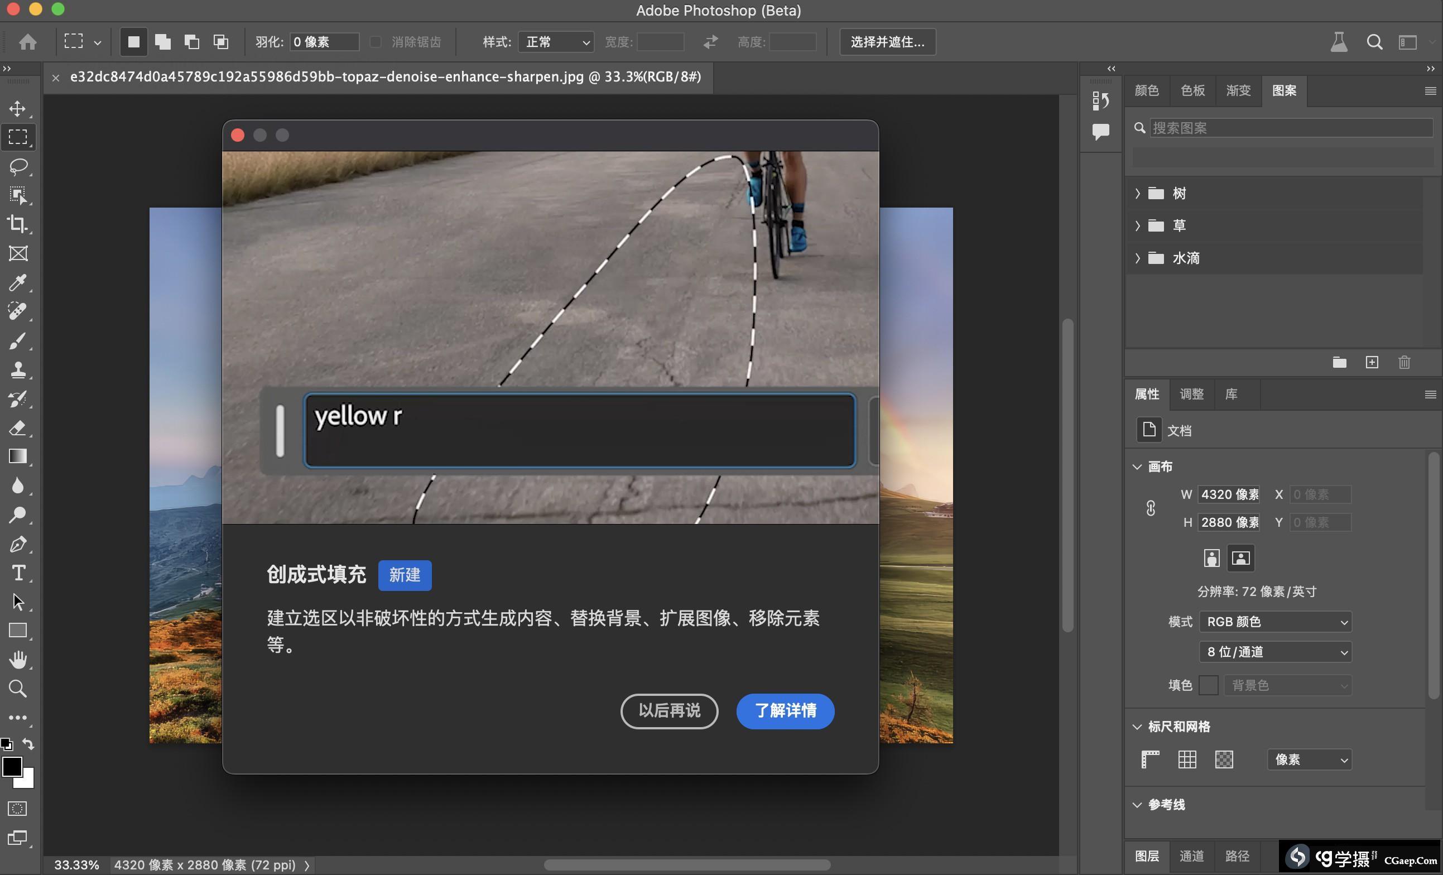The image size is (1443, 875).
Task: Select the Horizontal Type tool
Action: (x=17, y=573)
